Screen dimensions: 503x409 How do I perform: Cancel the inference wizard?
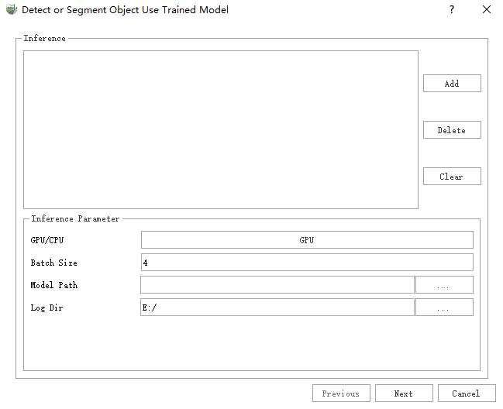pyautogui.click(x=466, y=394)
